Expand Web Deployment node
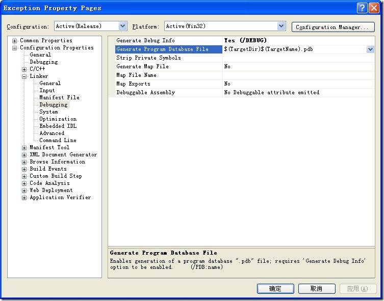Screen dimensions: 384x301 coord(24,190)
